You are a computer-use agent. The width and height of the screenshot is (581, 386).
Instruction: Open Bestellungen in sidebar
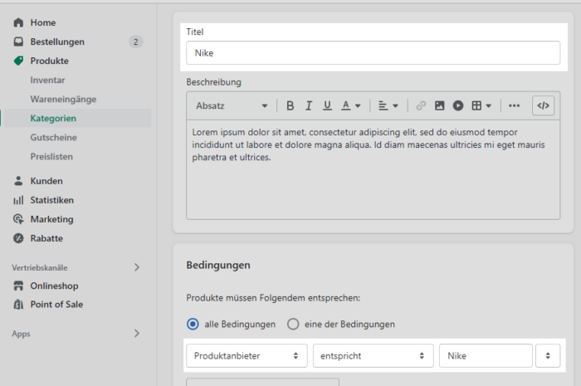click(x=57, y=42)
